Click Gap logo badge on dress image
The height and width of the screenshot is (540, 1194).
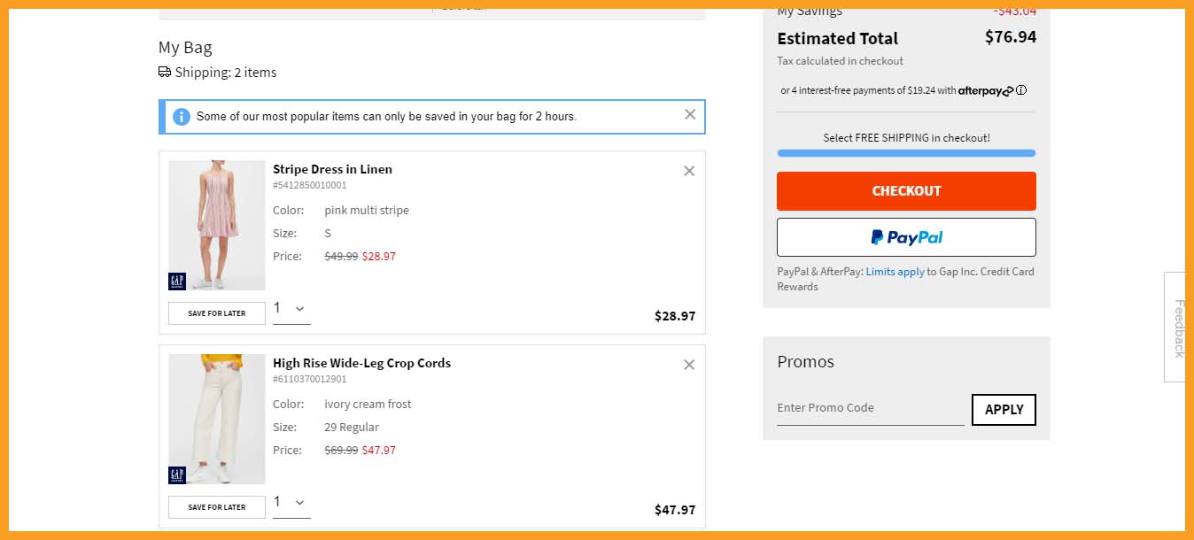(x=177, y=282)
